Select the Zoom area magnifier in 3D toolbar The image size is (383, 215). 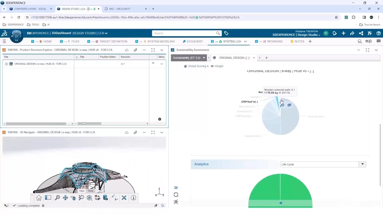(81, 198)
